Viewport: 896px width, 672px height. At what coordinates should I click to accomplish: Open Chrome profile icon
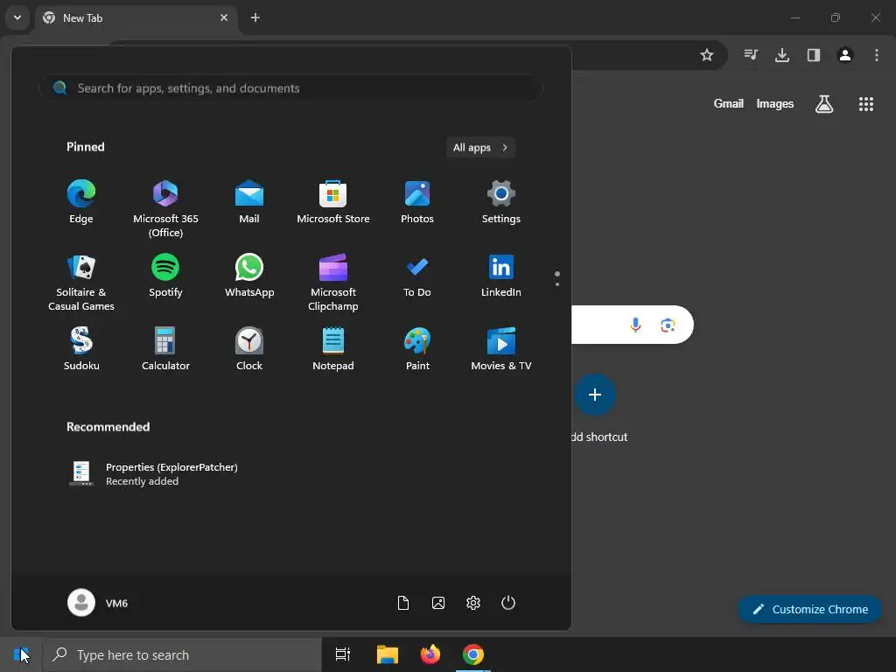(x=845, y=55)
